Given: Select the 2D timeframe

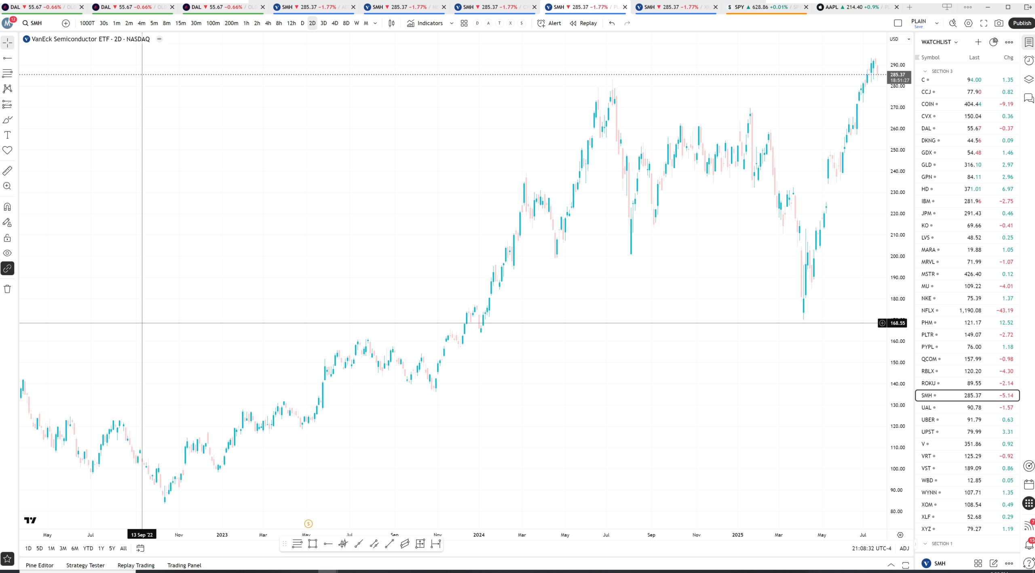Looking at the screenshot, I should (312, 23).
